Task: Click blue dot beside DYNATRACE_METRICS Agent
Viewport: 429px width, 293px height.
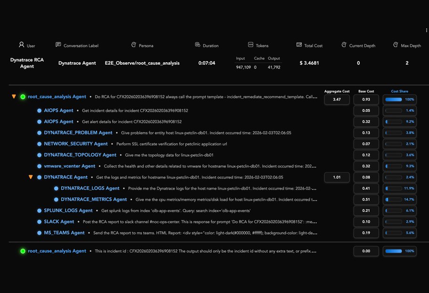Action: 56,200
